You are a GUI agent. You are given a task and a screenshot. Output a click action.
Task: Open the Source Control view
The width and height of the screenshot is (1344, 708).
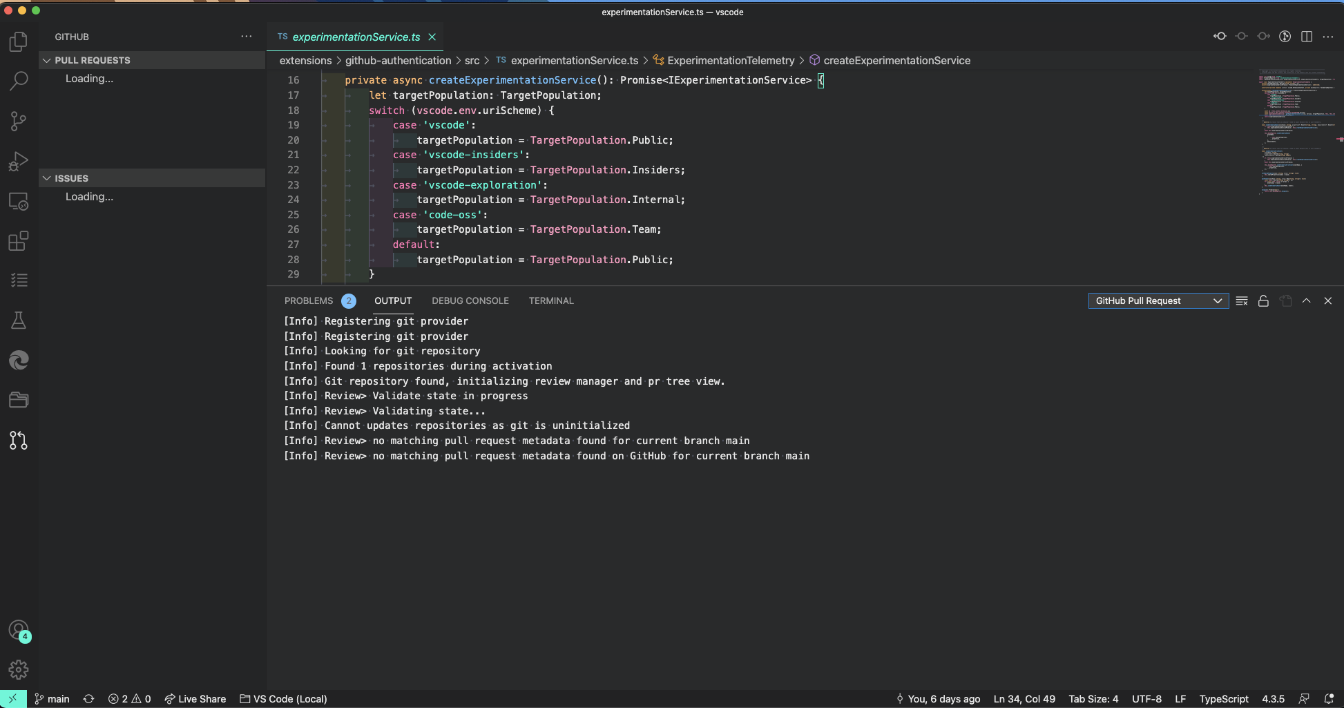coord(18,121)
